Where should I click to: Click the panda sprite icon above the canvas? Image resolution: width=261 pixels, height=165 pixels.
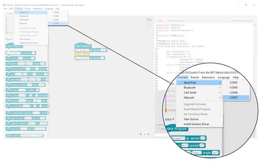pyautogui.click(x=149, y=21)
